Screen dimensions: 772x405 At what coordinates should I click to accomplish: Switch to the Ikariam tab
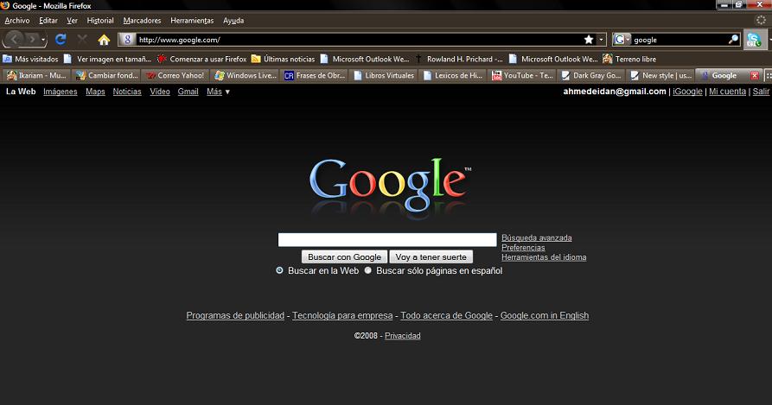click(x=36, y=75)
